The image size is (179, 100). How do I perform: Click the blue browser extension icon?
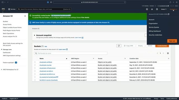tap(48, 2)
